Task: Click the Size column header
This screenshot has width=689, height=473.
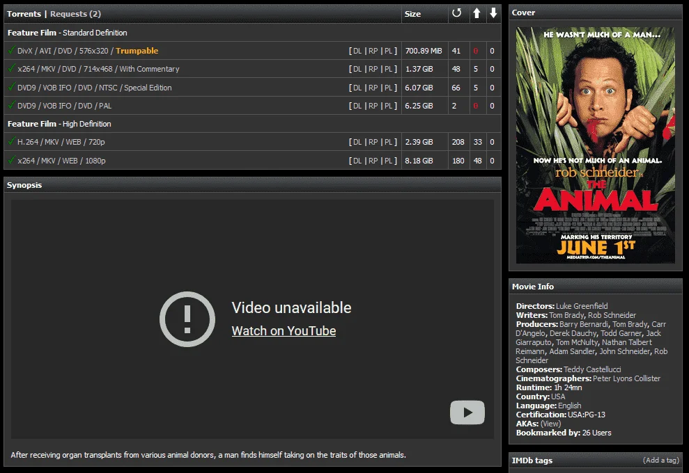Action: [412, 14]
